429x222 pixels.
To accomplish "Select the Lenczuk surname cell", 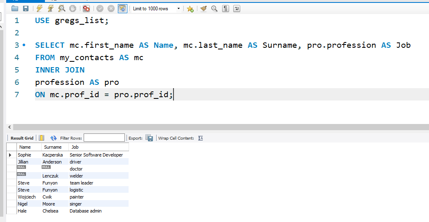I will tap(55, 176).
